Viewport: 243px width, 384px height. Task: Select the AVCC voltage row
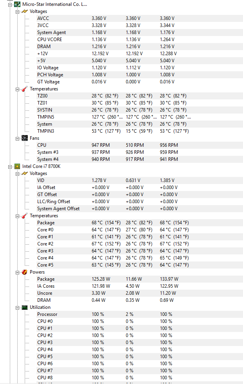[140, 18]
